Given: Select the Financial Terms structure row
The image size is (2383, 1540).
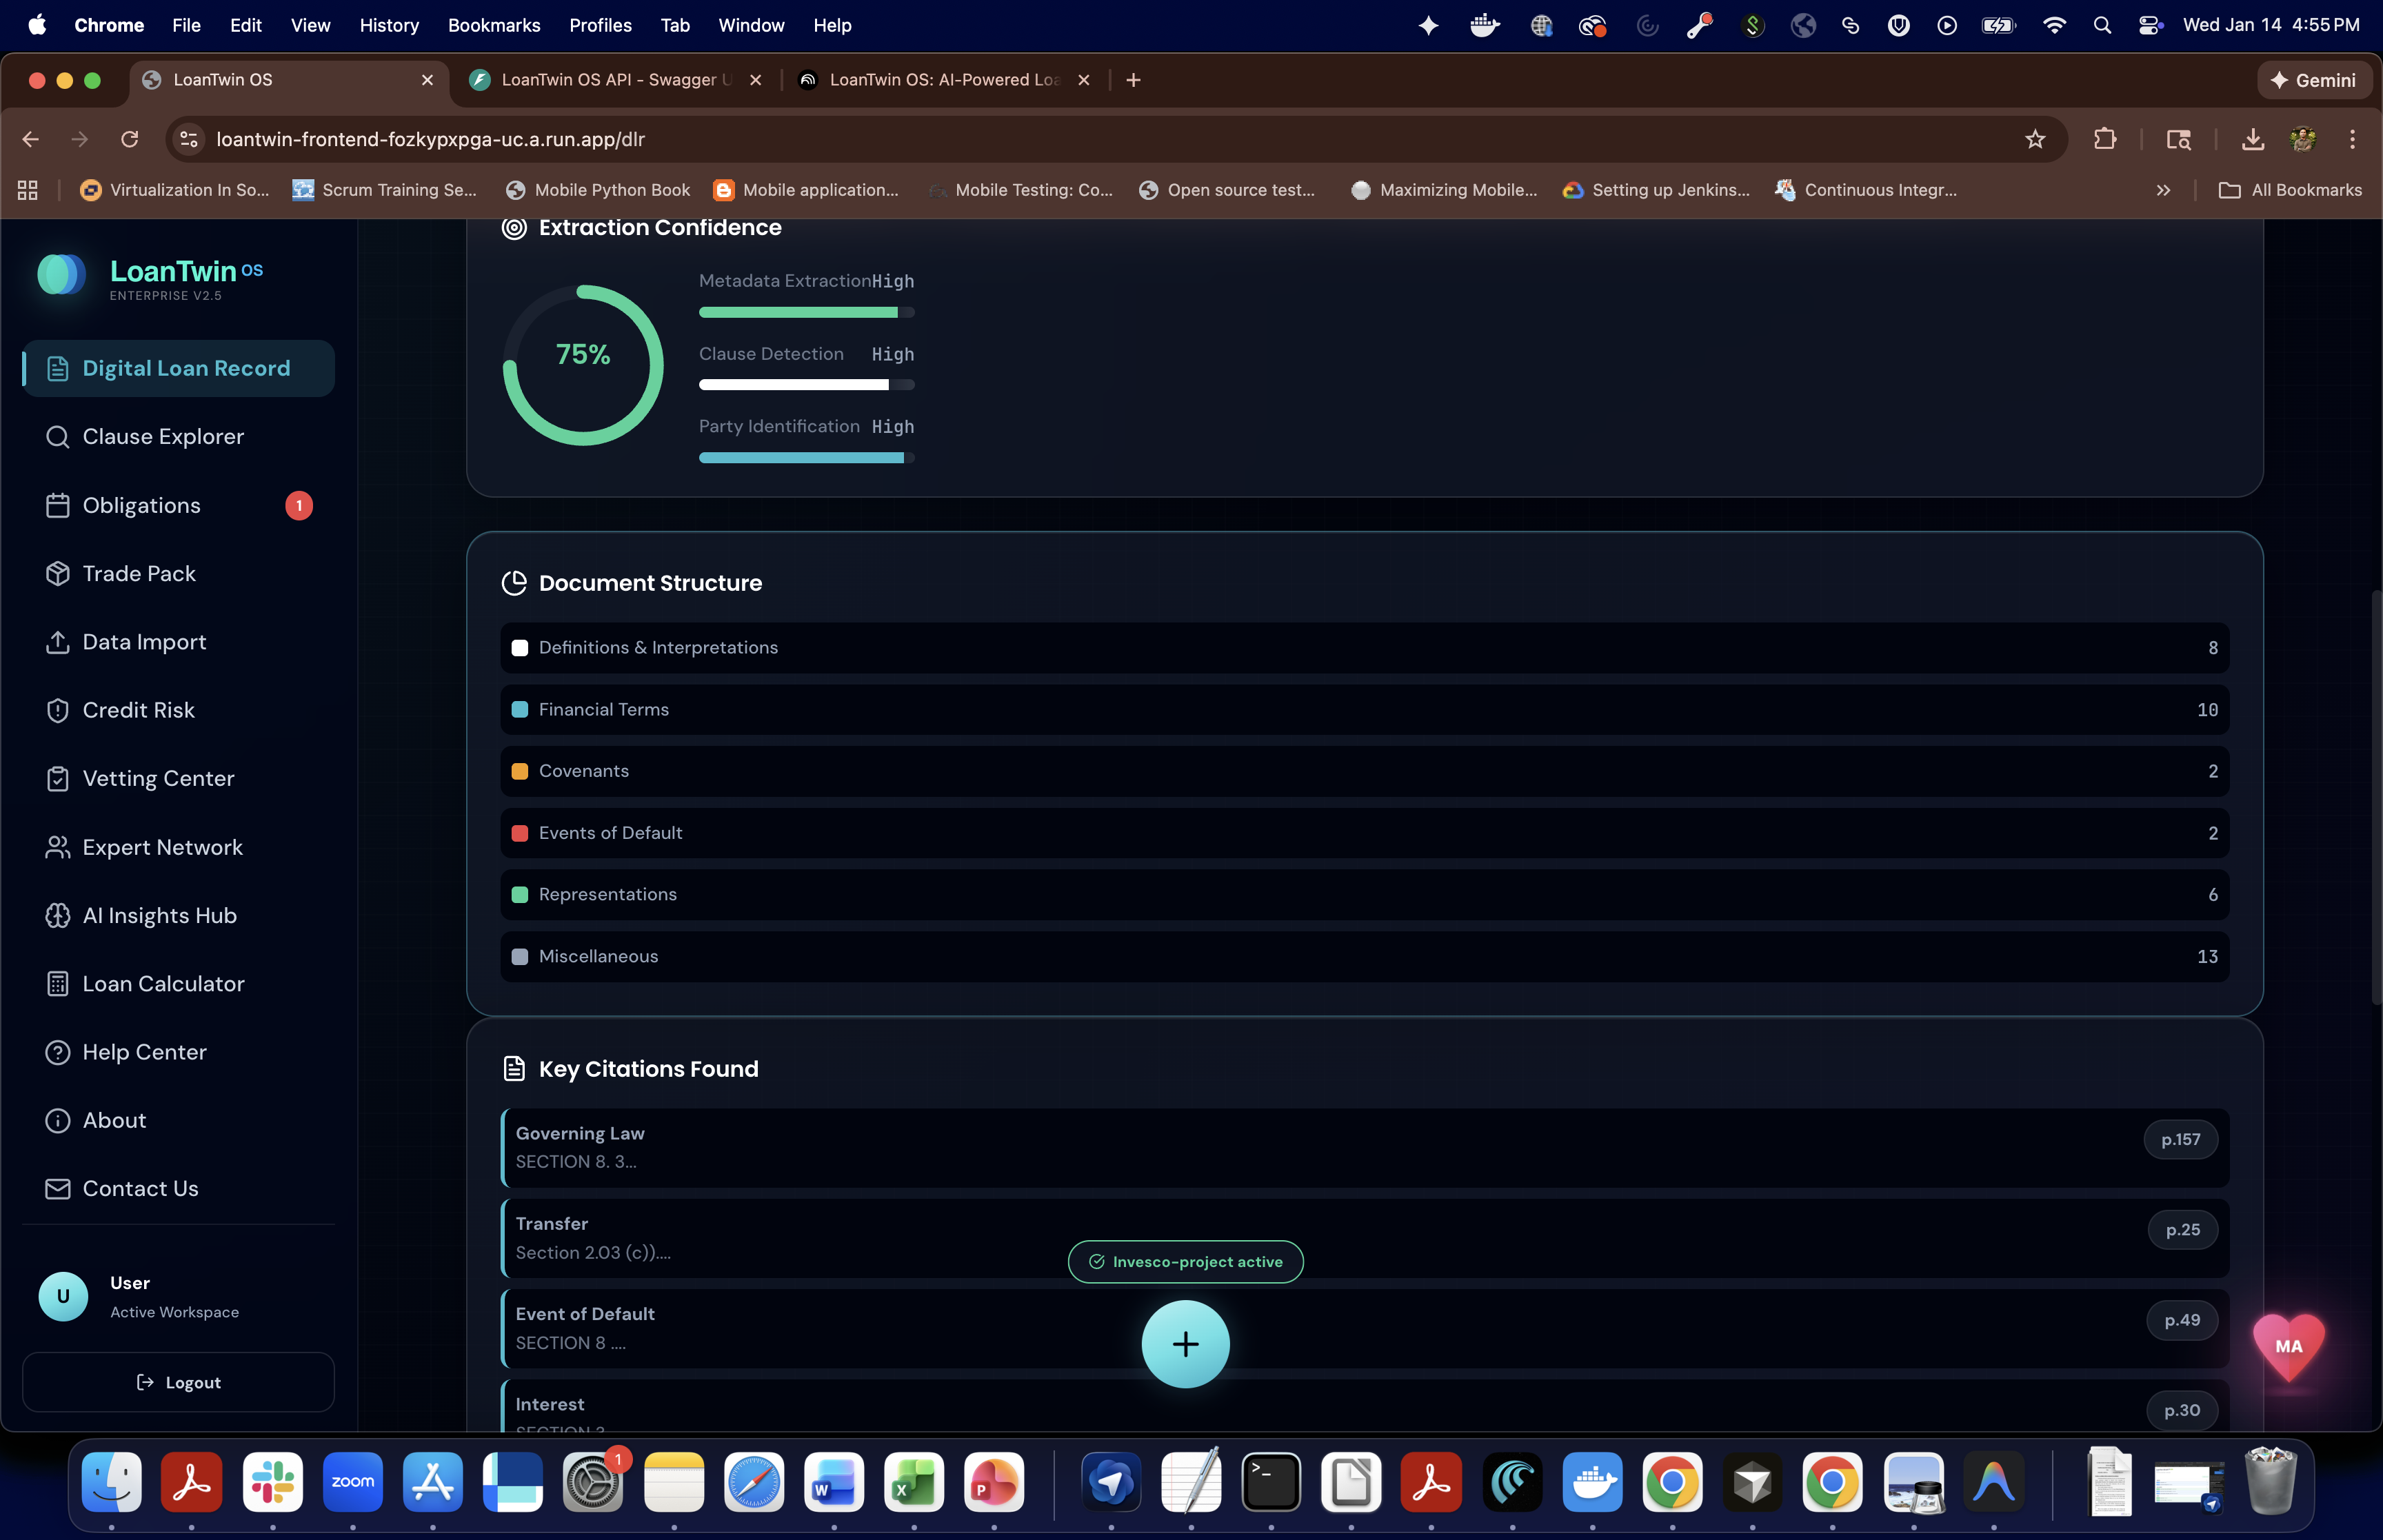Looking at the screenshot, I should click(x=1363, y=710).
